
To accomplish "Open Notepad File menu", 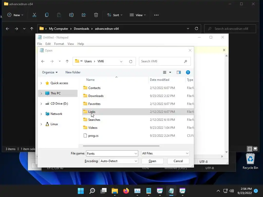I will 40,44.
